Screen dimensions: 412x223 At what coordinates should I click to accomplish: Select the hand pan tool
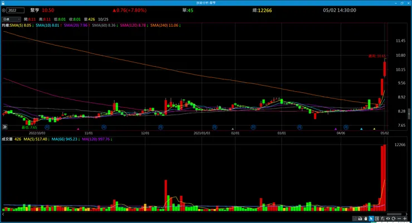pos(365,219)
